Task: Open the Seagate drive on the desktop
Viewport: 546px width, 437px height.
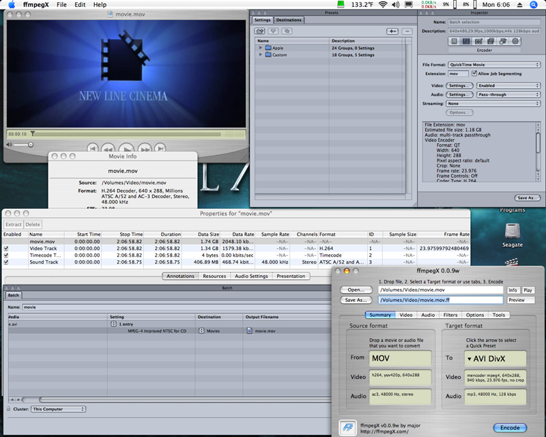Action: 513,231
